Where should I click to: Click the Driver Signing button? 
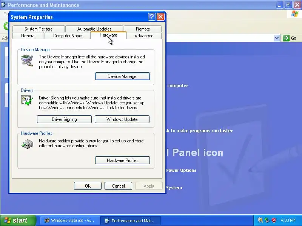(64, 119)
